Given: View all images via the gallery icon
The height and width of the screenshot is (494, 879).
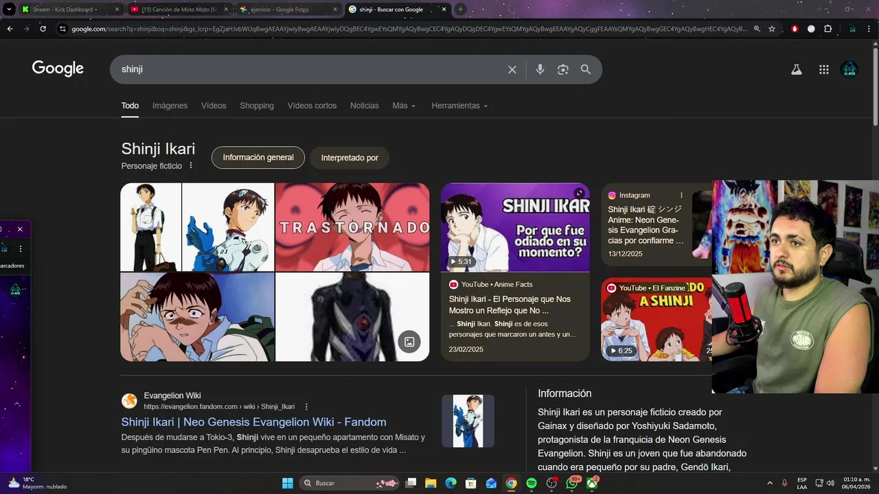Looking at the screenshot, I should coord(409,342).
